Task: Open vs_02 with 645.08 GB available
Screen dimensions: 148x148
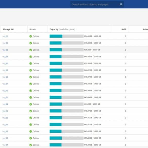Action: tap(5, 91)
